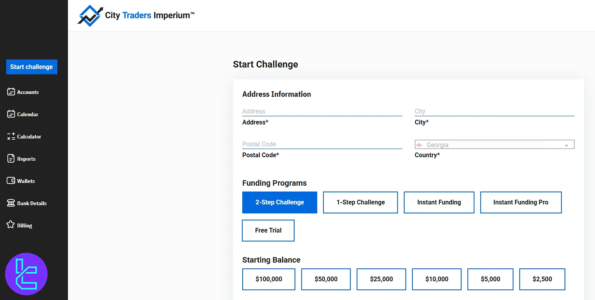
Task: Select the 2-Step Challenge program
Action: tap(279, 202)
